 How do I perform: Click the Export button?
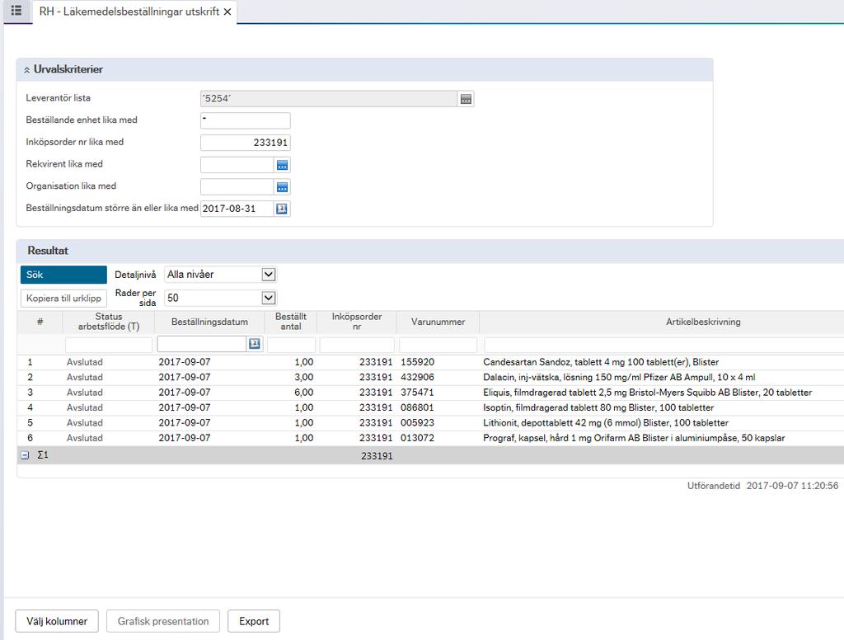click(x=254, y=621)
